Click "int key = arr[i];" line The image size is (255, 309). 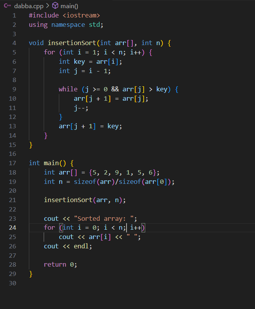(90, 62)
